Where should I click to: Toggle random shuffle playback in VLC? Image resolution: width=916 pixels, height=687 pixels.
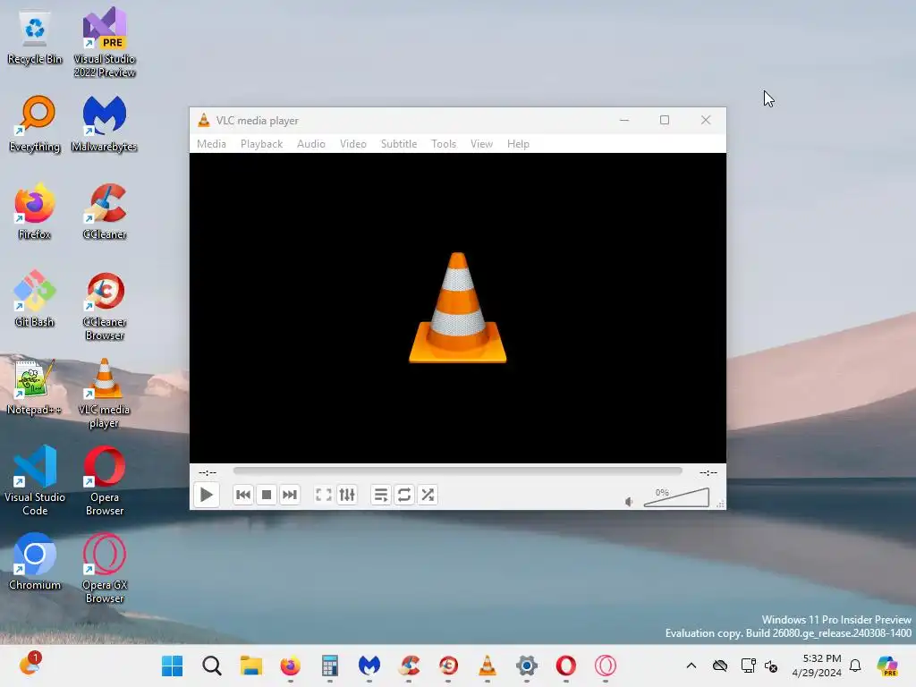tap(428, 495)
